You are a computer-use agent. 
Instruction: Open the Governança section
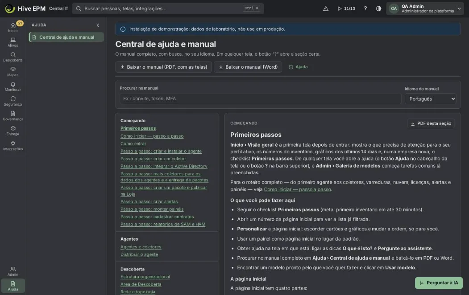[x=13, y=116]
